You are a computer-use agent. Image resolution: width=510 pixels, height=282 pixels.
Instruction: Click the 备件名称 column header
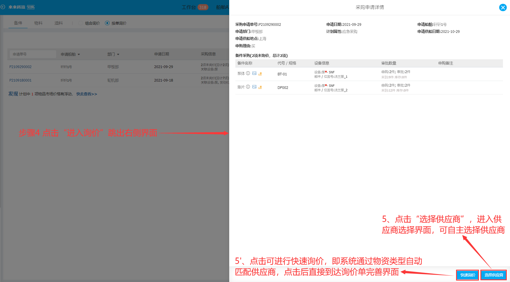point(245,63)
